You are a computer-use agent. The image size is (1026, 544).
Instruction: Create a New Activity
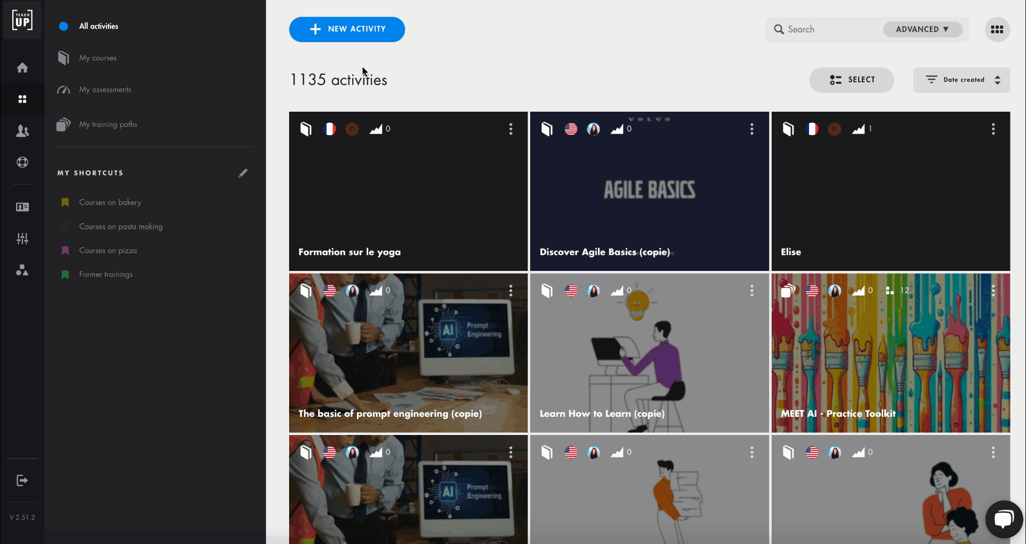coord(347,29)
